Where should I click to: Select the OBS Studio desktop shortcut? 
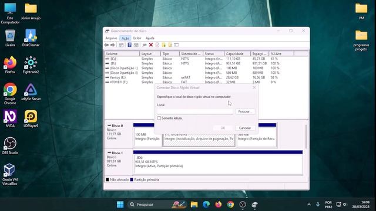pos(10,146)
